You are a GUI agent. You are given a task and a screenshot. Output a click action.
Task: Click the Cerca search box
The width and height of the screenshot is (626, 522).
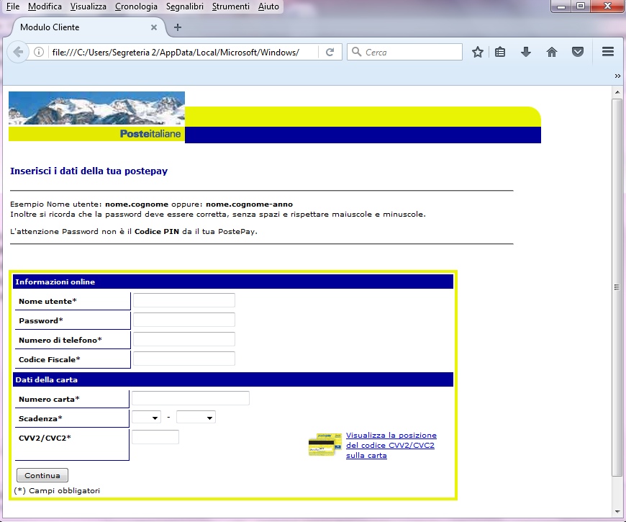[404, 52]
